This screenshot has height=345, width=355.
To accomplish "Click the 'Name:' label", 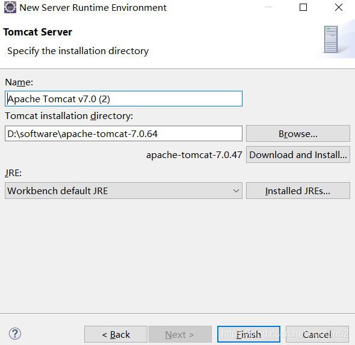I will coord(19,82).
